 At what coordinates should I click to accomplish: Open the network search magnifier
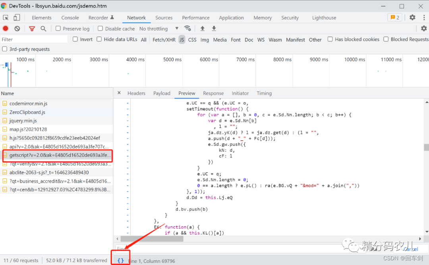click(43, 29)
